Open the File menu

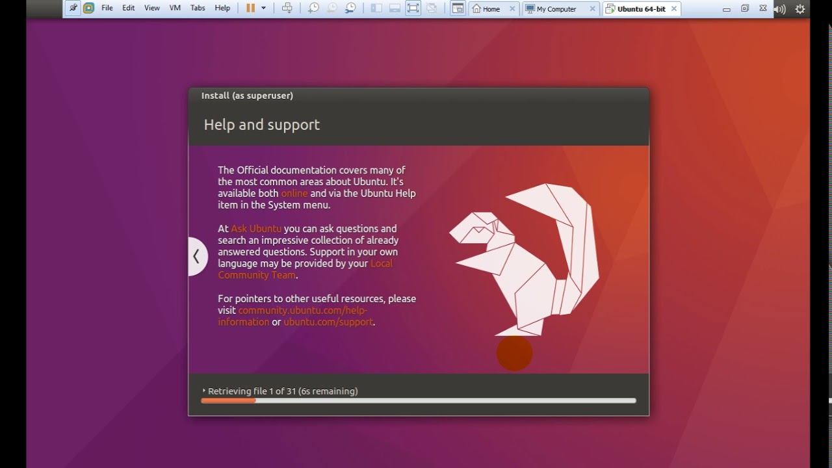107,8
